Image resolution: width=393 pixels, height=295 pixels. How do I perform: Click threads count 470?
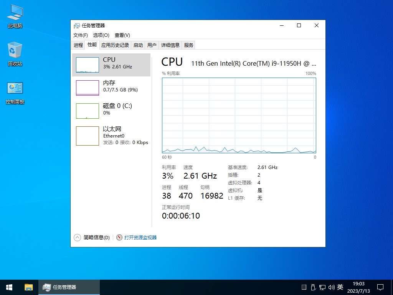click(x=185, y=196)
